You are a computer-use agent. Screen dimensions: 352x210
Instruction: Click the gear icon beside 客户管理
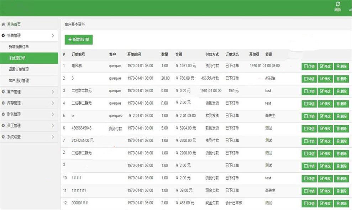point(4,92)
